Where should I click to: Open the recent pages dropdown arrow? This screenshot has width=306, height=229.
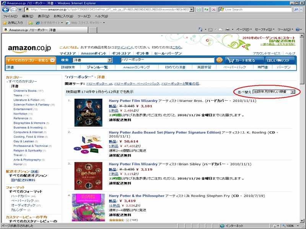point(20,9)
